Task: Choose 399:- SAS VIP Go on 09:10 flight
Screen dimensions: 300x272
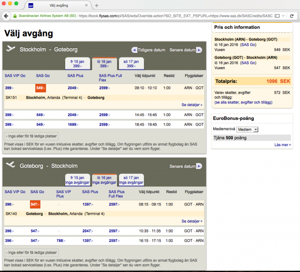Action: [9, 88]
